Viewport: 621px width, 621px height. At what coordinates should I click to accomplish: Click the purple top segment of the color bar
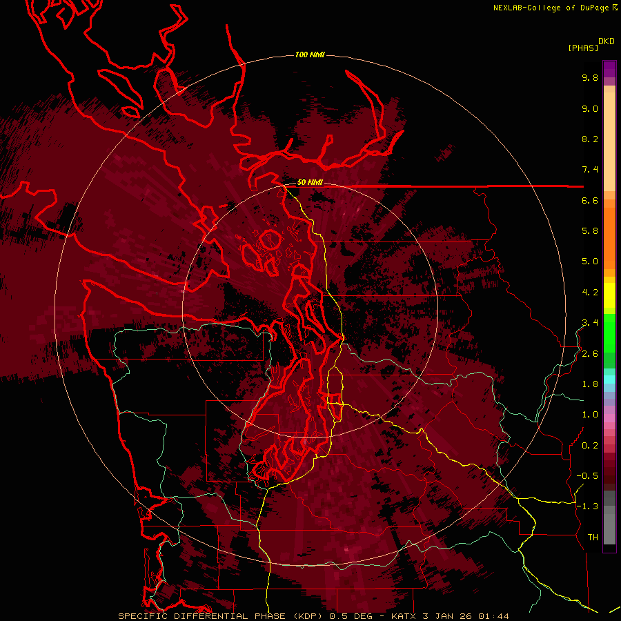pyautogui.click(x=609, y=69)
